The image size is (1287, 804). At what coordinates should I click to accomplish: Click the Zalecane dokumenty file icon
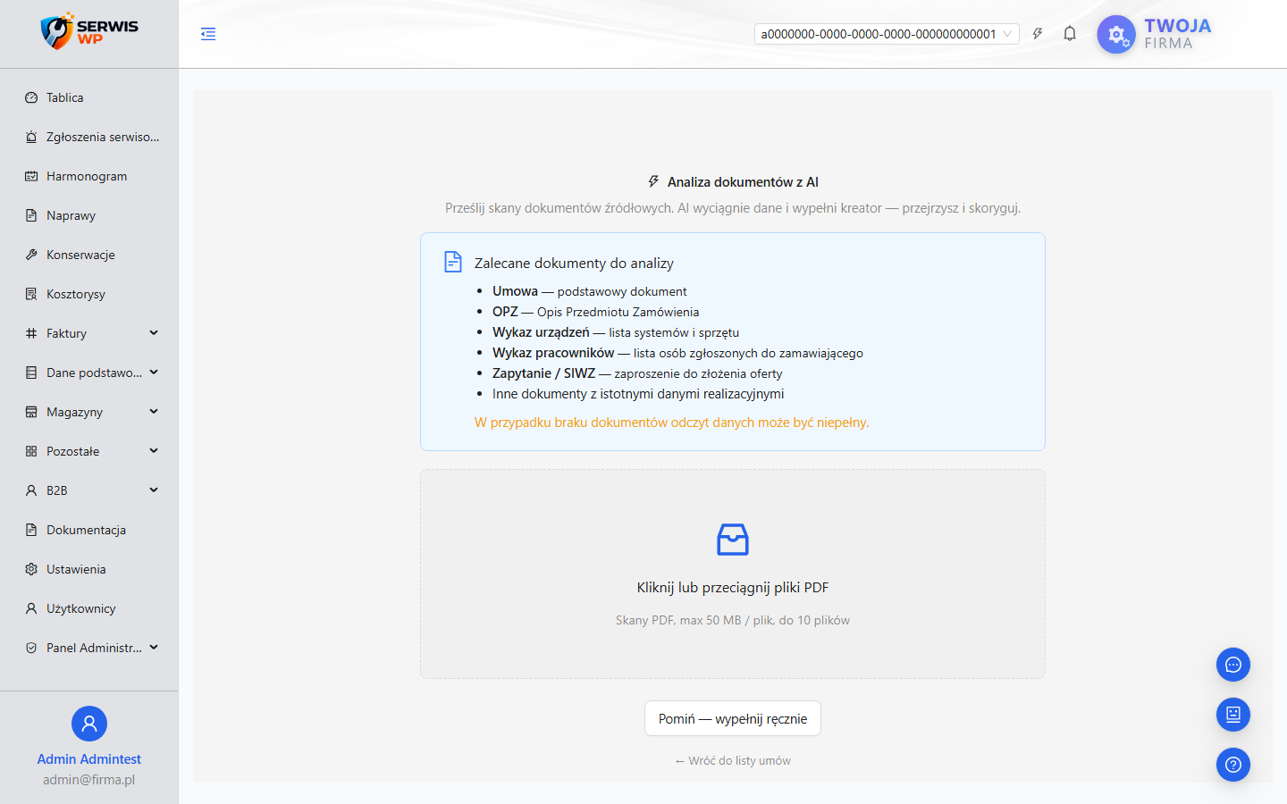(453, 262)
